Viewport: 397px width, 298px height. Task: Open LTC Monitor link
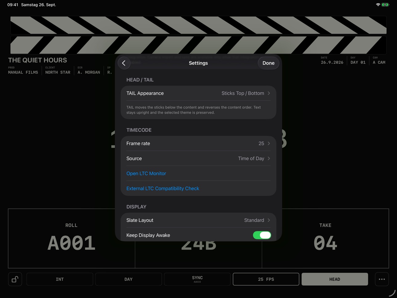146,174
